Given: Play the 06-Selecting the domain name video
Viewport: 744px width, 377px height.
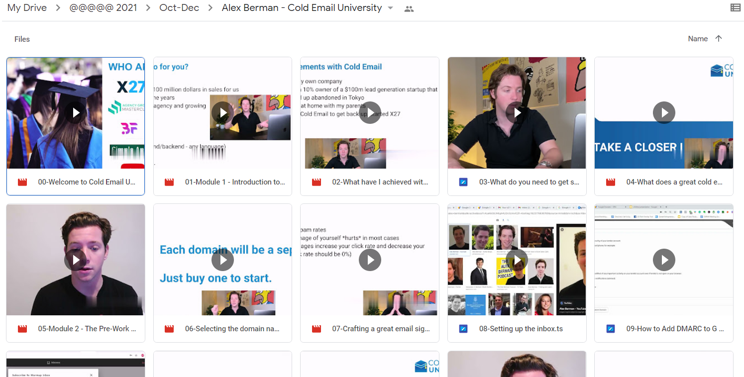Looking at the screenshot, I should [222, 260].
